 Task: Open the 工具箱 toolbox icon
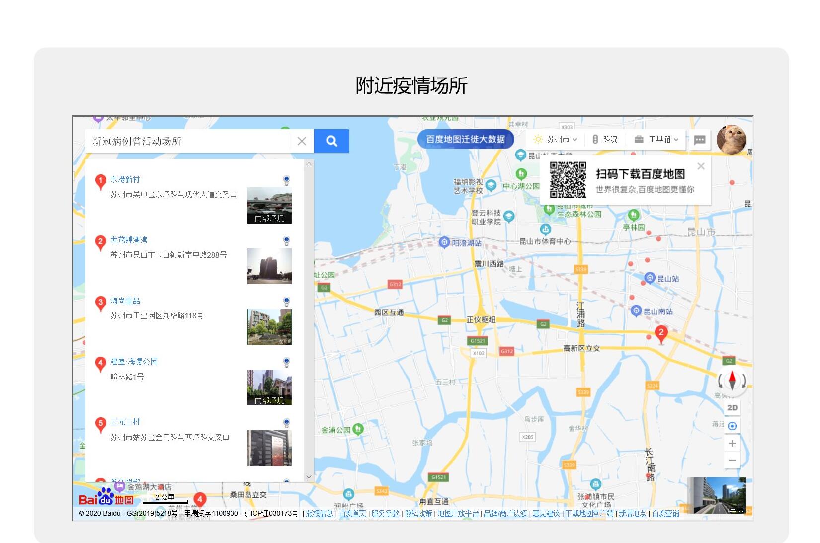pyautogui.click(x=640, y=139)
